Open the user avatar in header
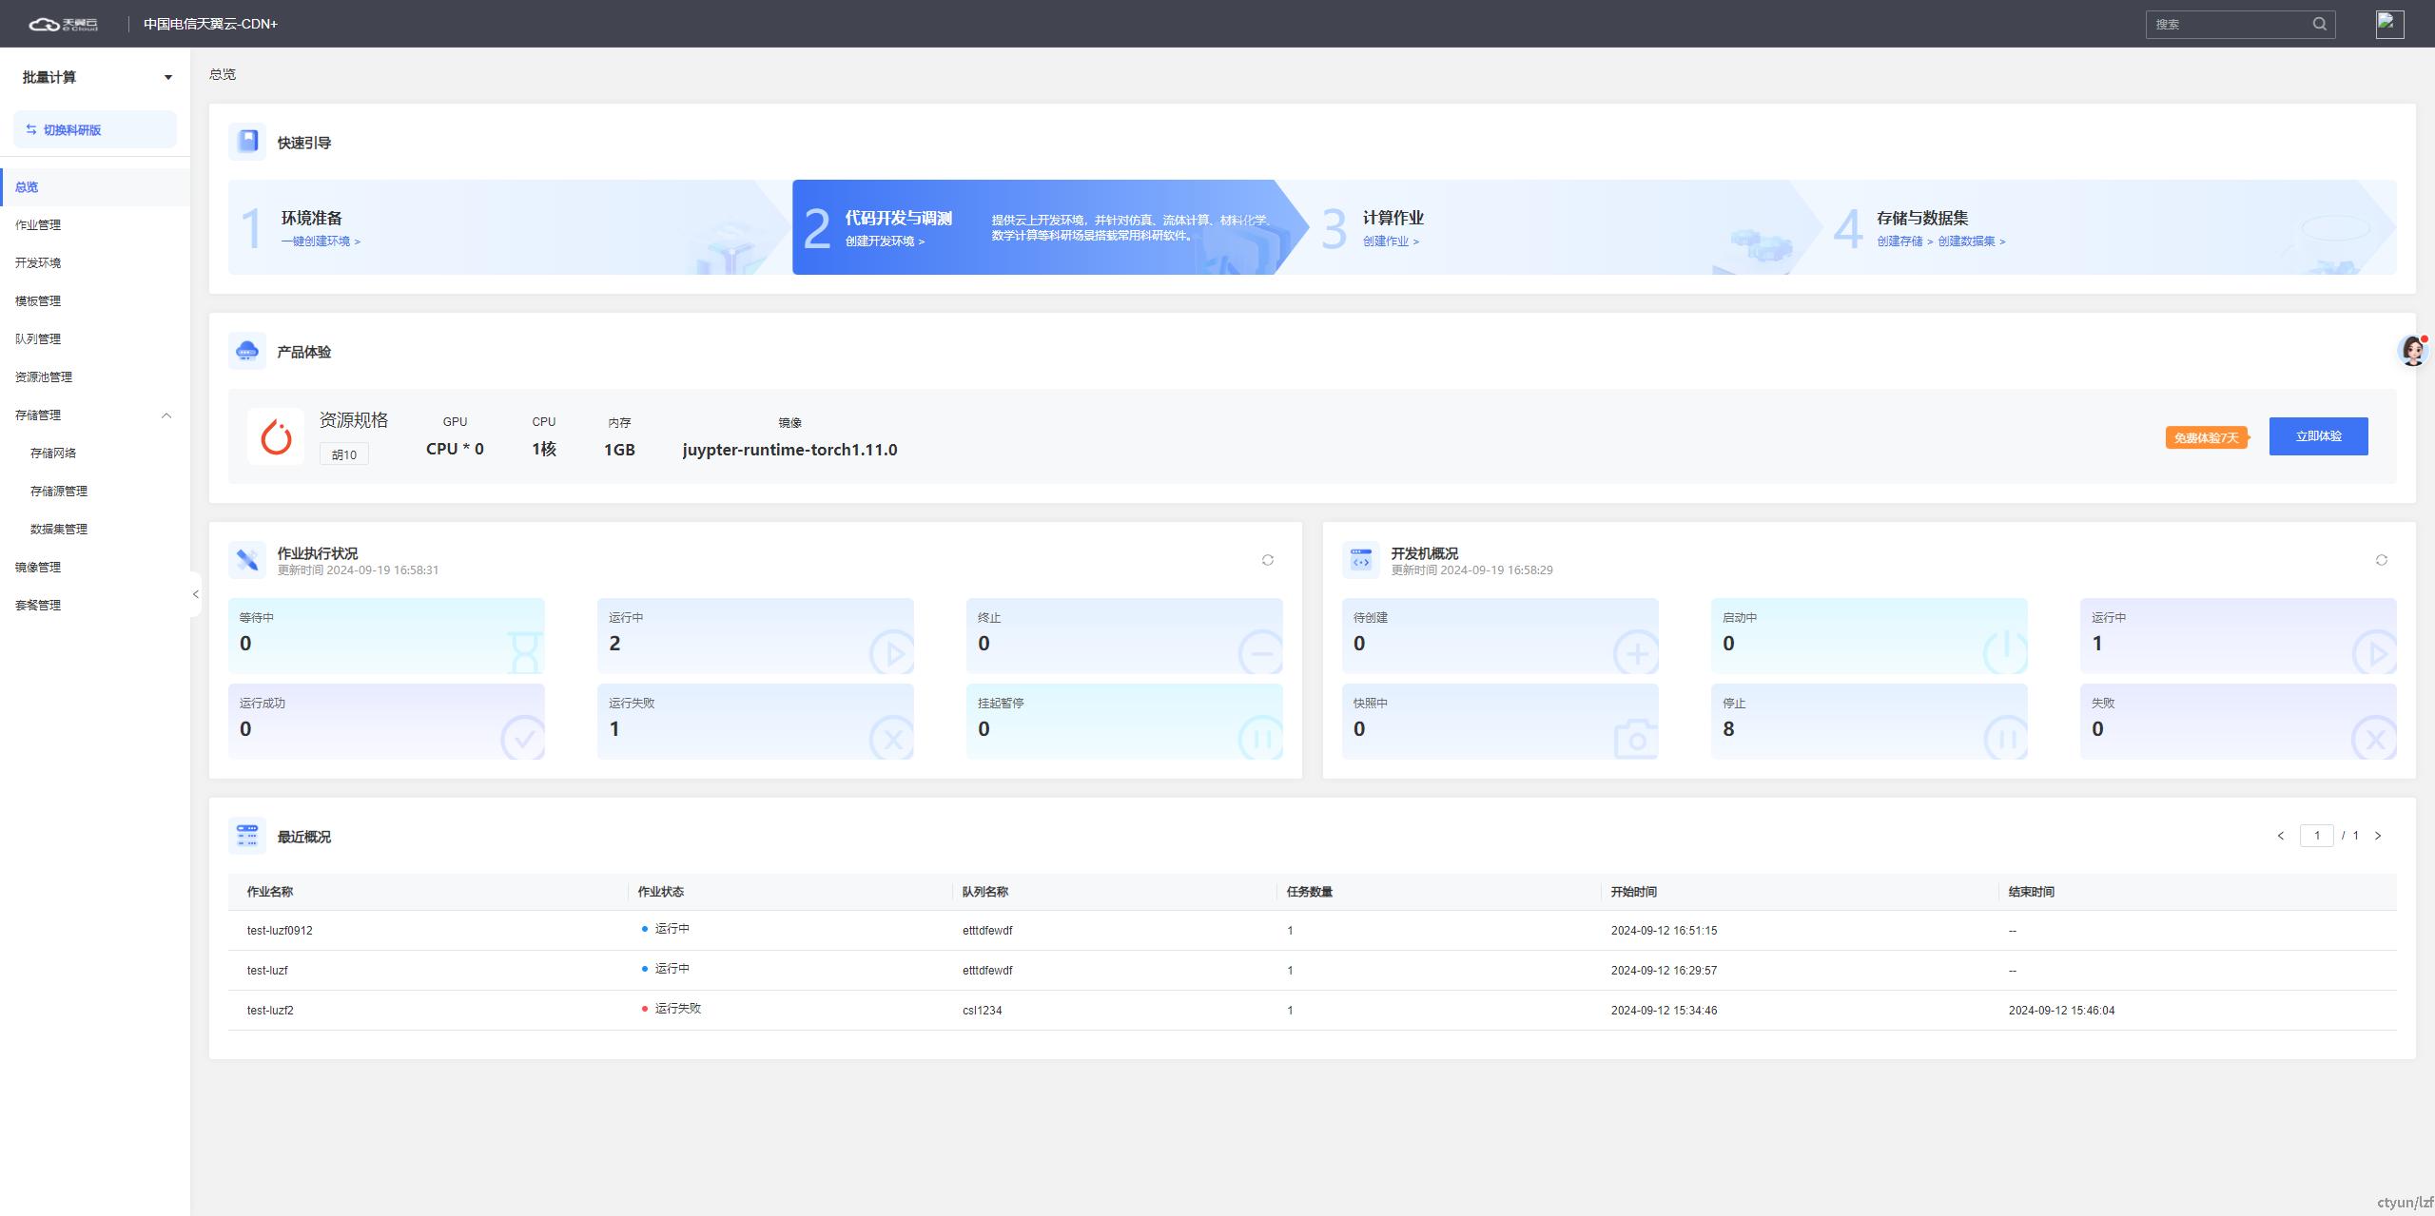2435x1216 pixels. (2389, 24)
